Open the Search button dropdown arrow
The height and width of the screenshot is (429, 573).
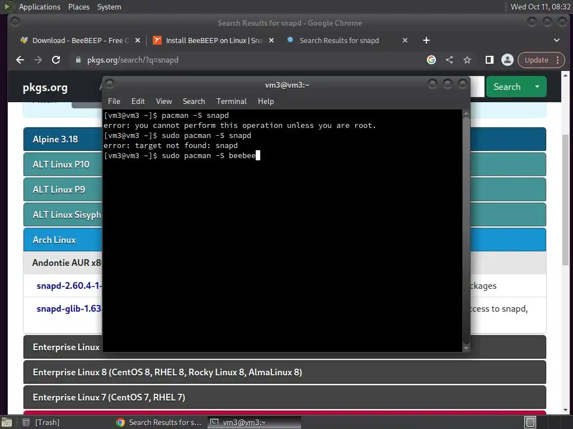[x=537, y=87]
